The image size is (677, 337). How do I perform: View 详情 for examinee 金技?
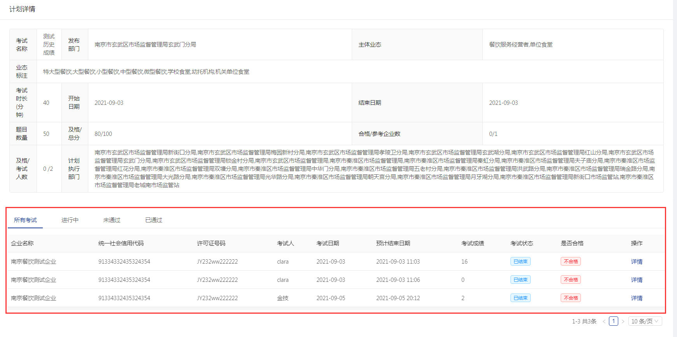click(637, 298)
